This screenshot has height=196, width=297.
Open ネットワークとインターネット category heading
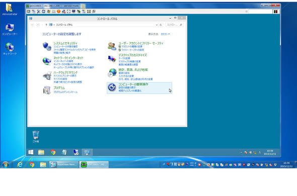point(68,58)
